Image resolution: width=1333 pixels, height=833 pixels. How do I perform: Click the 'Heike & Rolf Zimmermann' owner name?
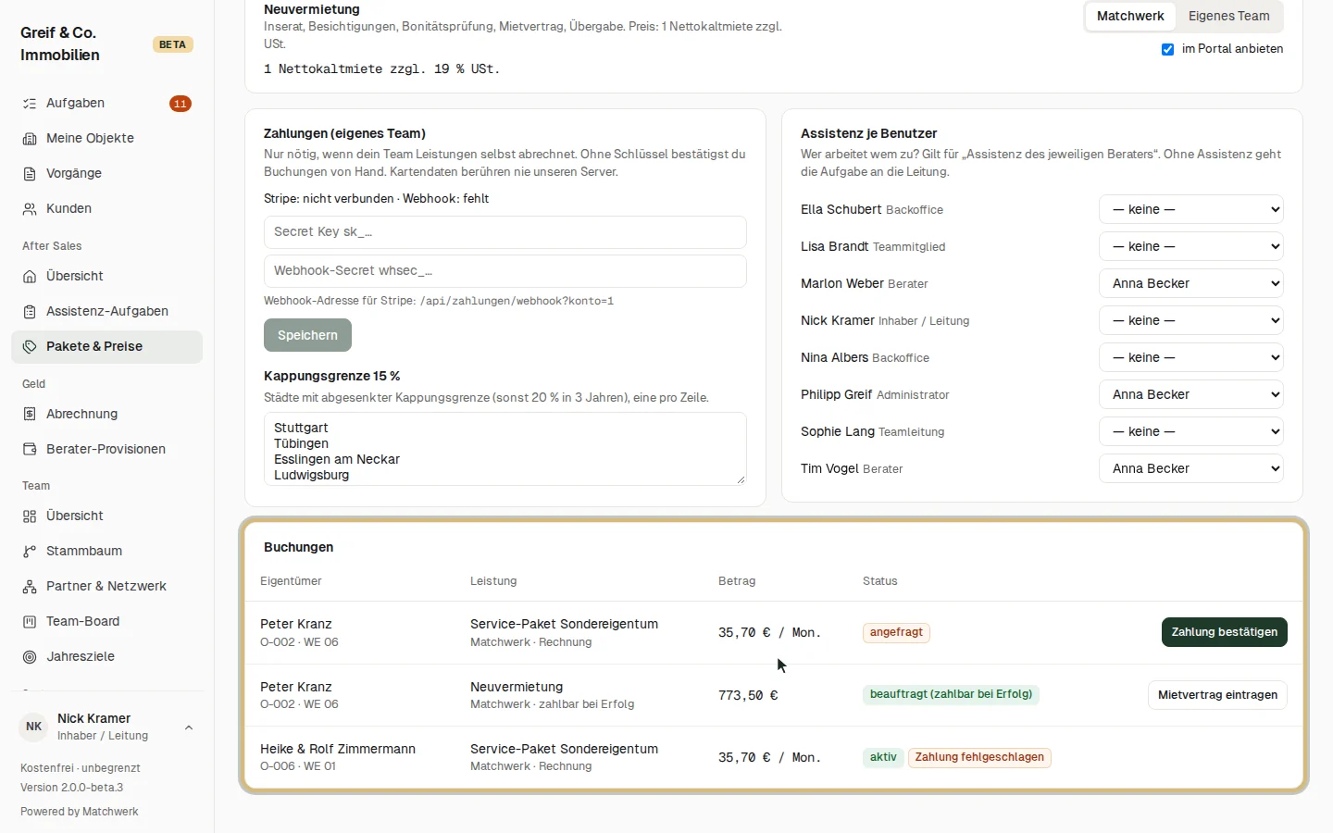point(338,749)
